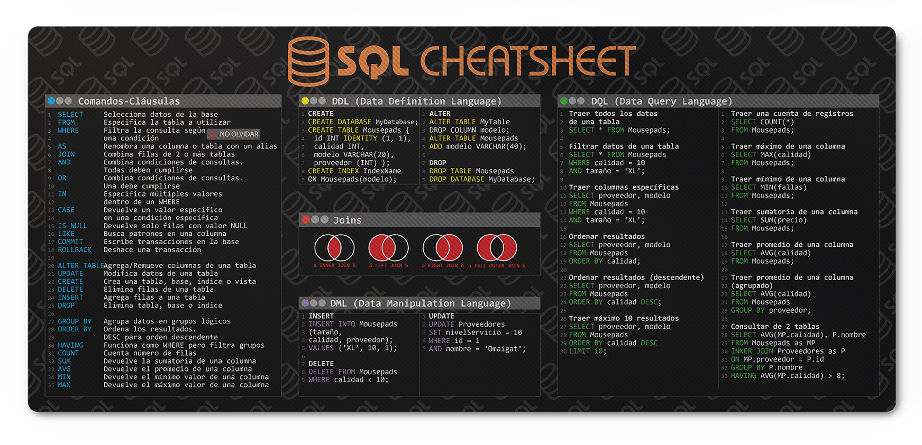The width and height of the screenshot is (922, 445).
Task: Click the red dot on Joins panel
Action: (305, 220)
